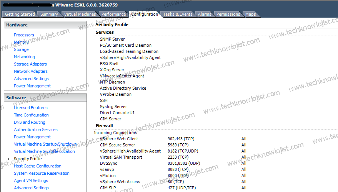
Task: Go to the Performance tab
Action: [113, 14]
